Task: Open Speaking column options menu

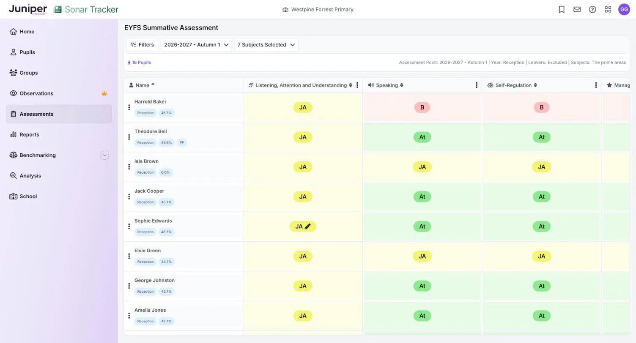Action: click(477, 85)
